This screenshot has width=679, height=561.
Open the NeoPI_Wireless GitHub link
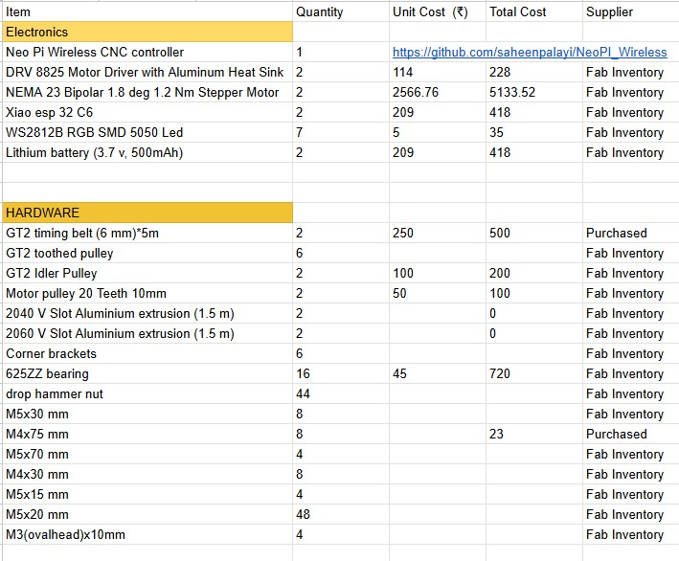(x=530, y=52)
